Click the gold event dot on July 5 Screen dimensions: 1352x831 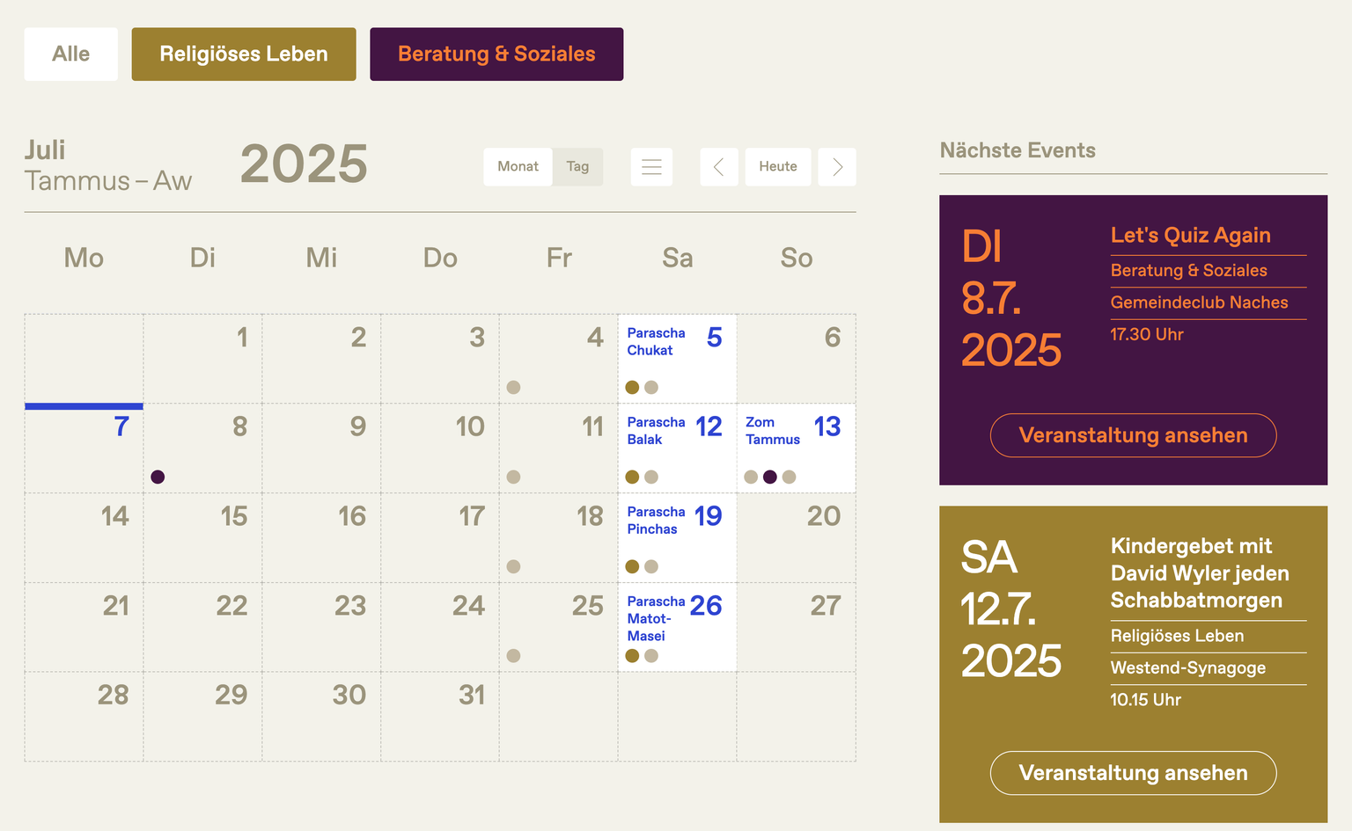click(x=632, y=387)
